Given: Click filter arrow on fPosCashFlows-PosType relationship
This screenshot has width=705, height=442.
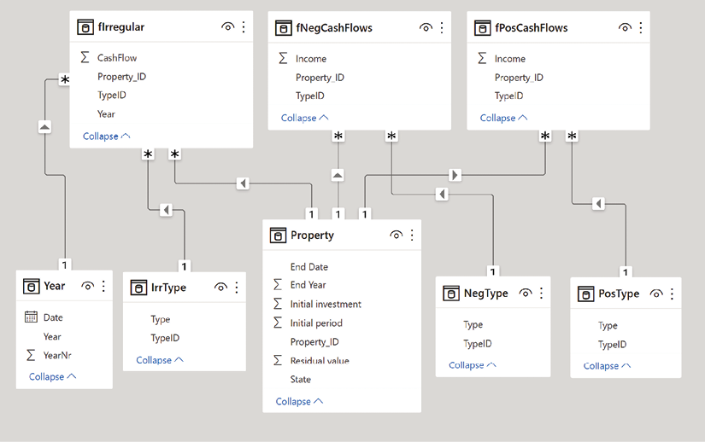Looking at the screenshot, I should (598, 204).
